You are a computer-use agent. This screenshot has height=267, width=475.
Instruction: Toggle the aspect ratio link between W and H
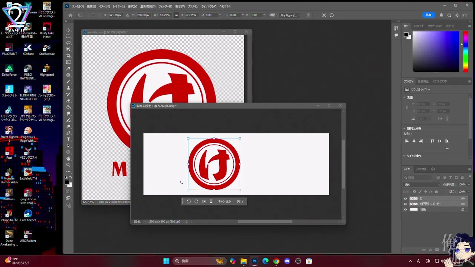coord(176,15)
